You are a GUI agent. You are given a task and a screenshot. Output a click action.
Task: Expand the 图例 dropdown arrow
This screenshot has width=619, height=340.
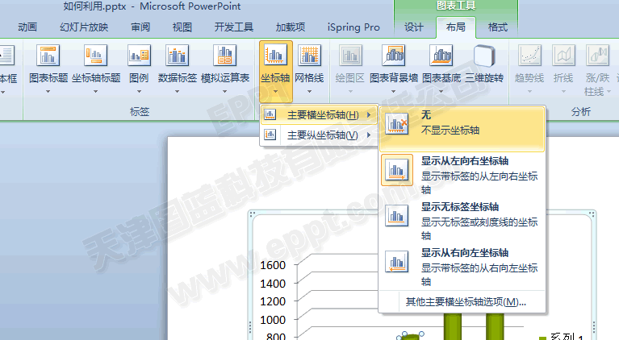[x=139, y=91]
